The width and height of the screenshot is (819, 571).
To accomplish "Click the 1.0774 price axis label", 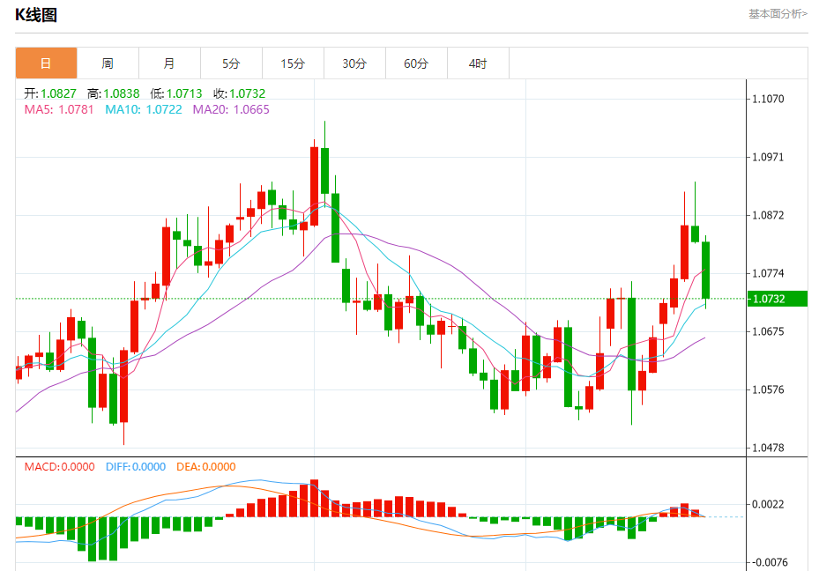I will coord(768,273).
